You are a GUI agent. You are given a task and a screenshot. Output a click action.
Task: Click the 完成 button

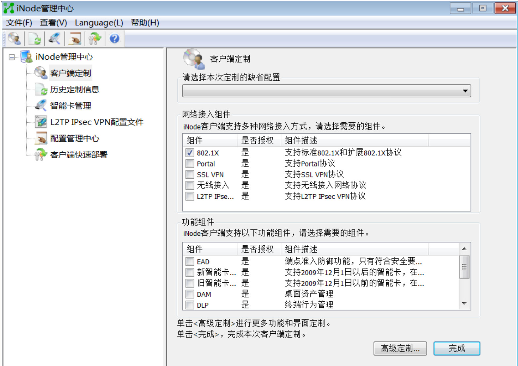(x=457, y=348)
